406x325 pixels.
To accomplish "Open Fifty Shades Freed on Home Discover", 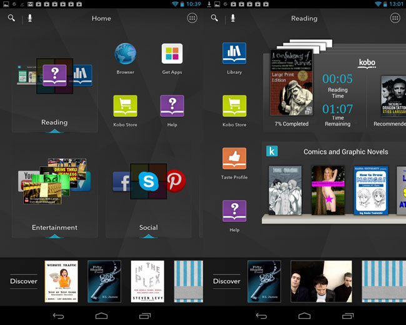I will [x=104, y=281].
